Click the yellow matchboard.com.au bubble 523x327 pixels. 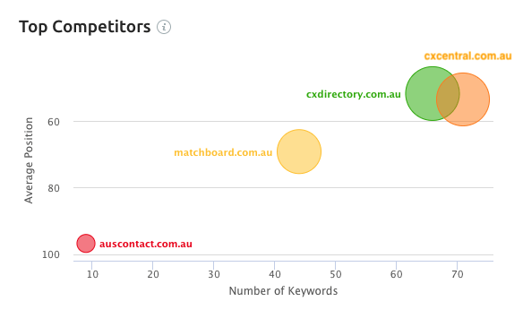coord(299,151)
